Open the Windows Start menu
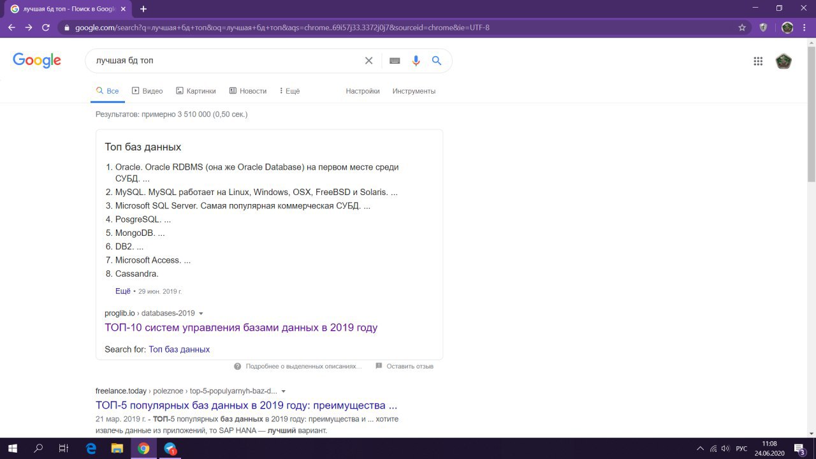The image size is (816, 459). click(x=12, y=448)
